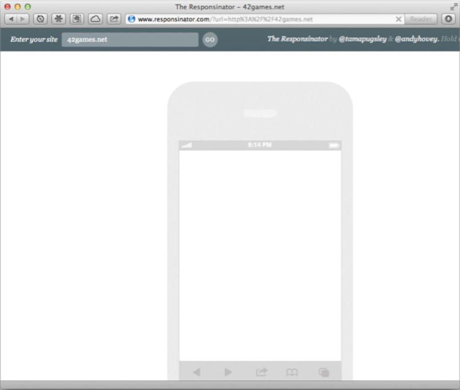Click the URL address field

tap(257, 19)
